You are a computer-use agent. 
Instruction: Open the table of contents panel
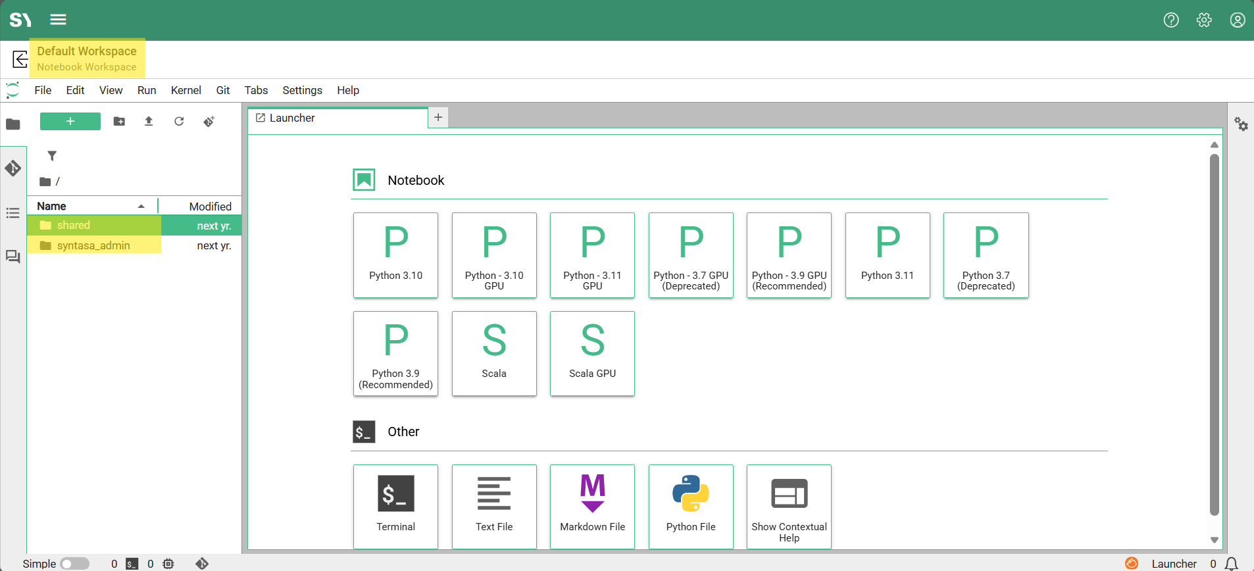click(13, 213)
